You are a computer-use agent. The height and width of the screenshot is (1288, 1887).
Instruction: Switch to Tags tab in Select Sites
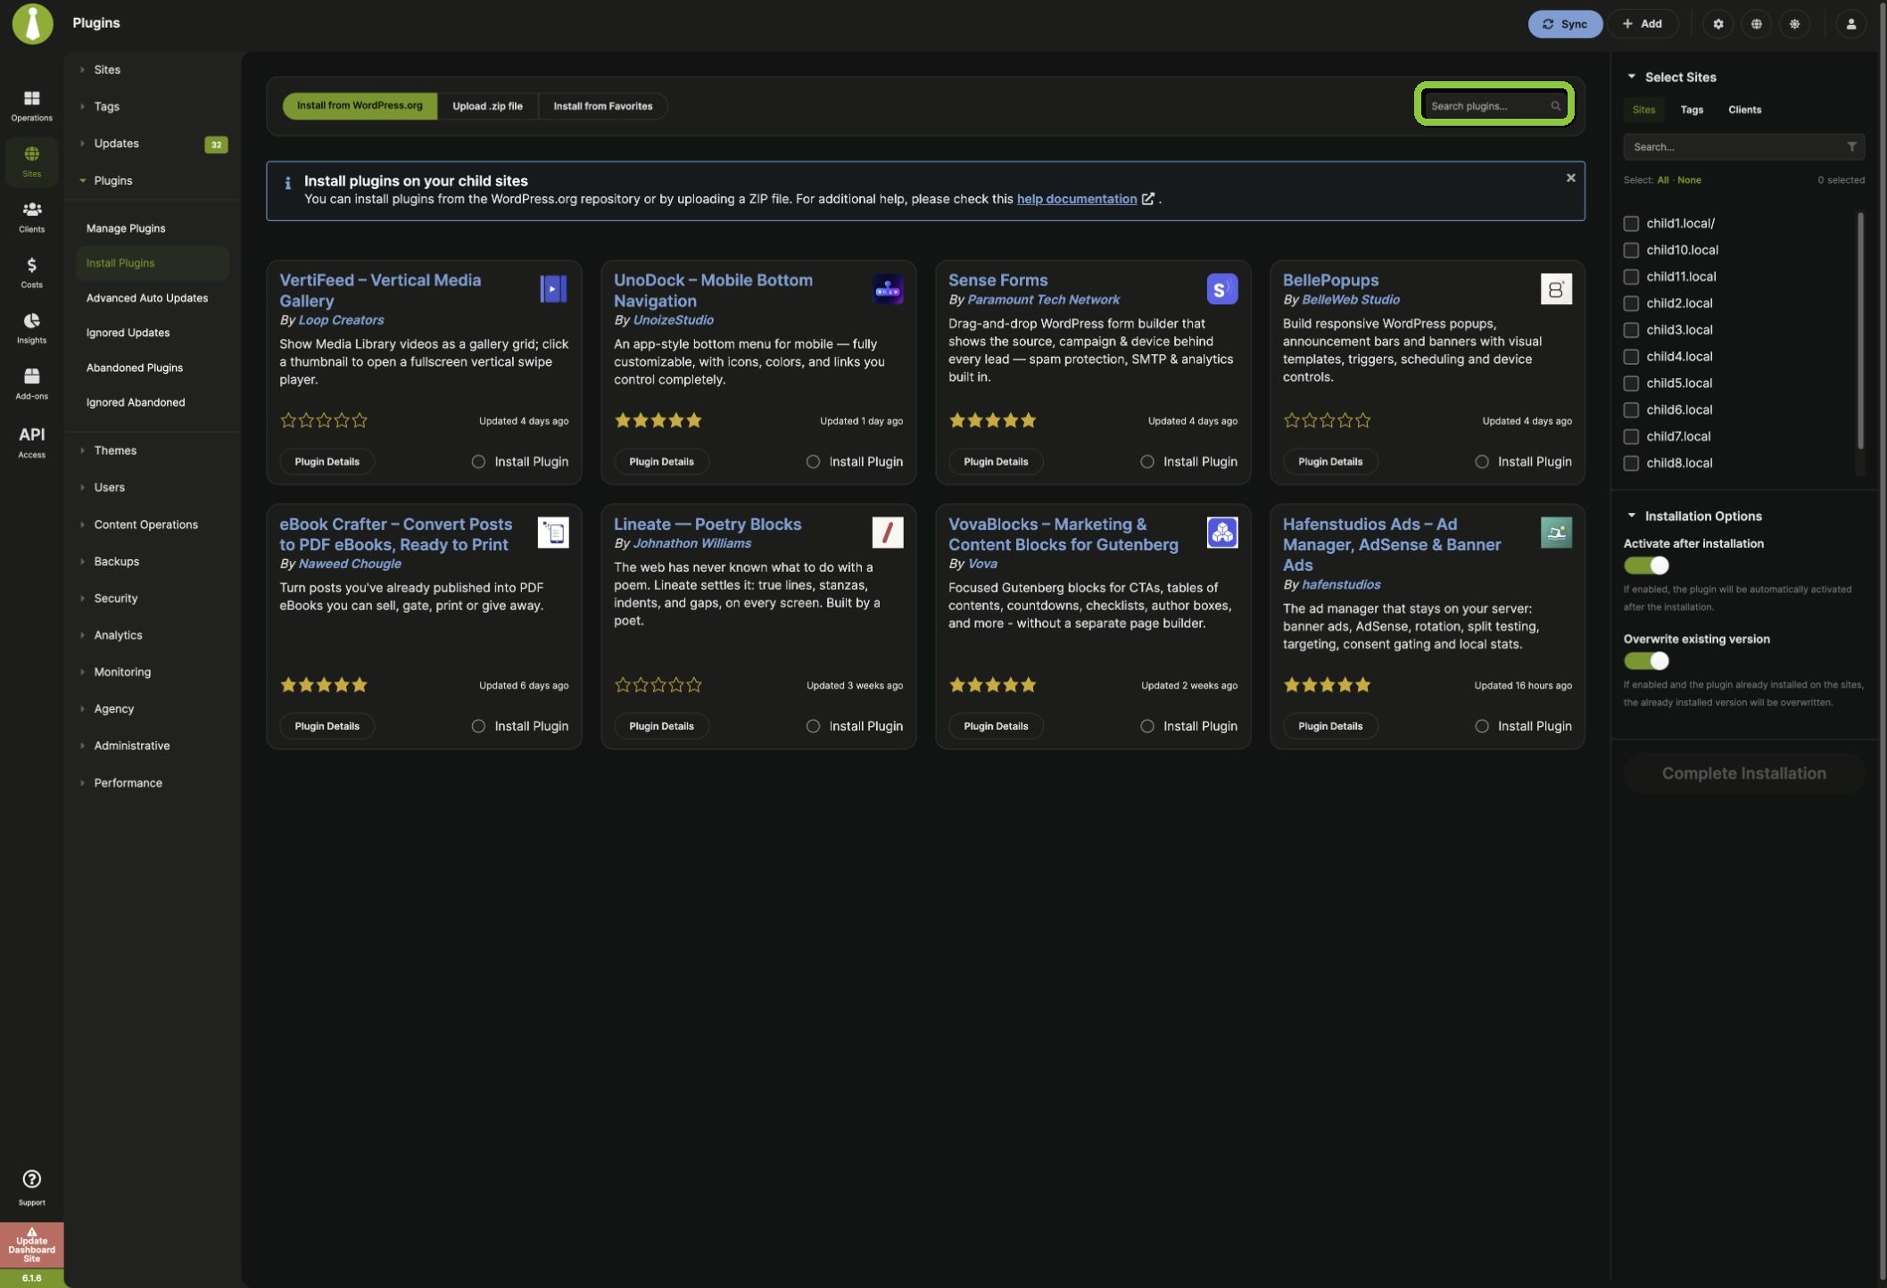(1692, 110)
